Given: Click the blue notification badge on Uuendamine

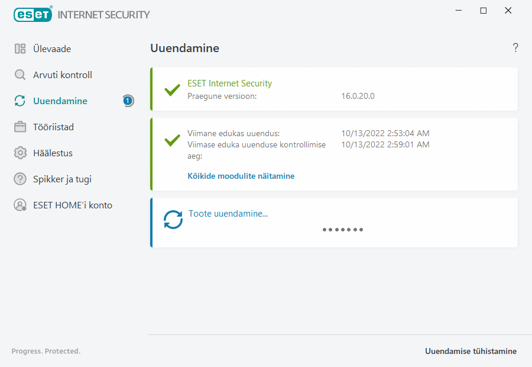Looking at the screenshot, I should 128,101.
